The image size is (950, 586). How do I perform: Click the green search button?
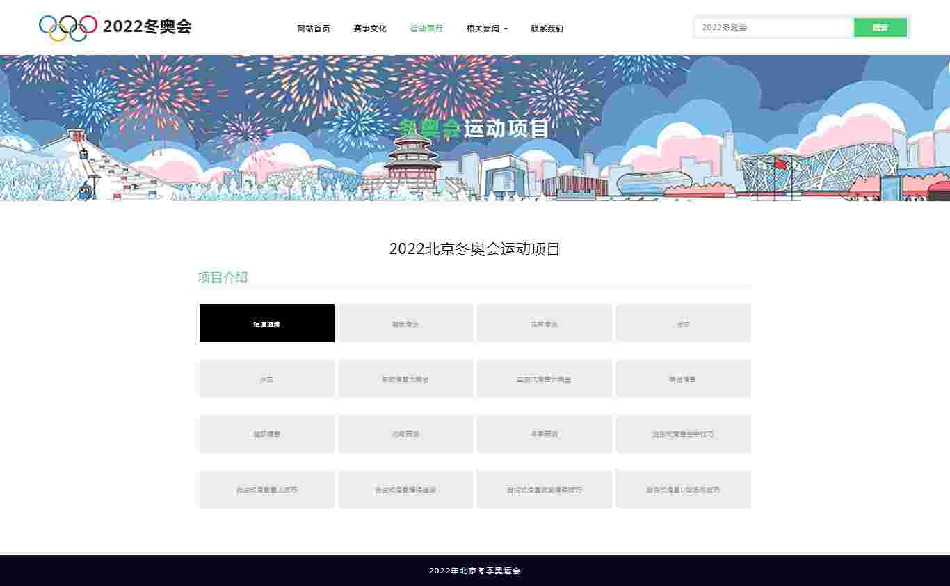pos(880,27)
